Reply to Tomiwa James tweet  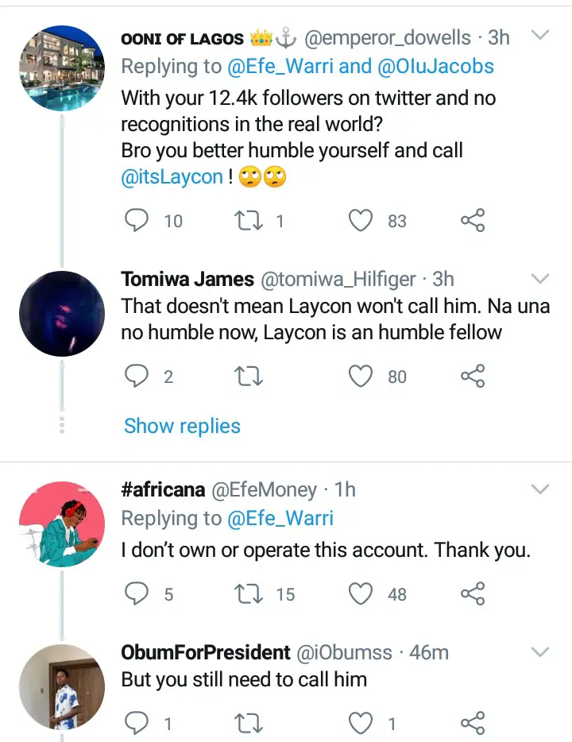point(137,376)
